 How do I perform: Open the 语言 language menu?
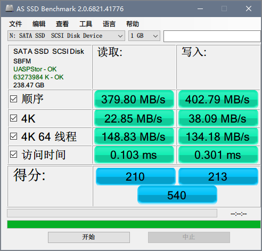(x=109, y=24)
